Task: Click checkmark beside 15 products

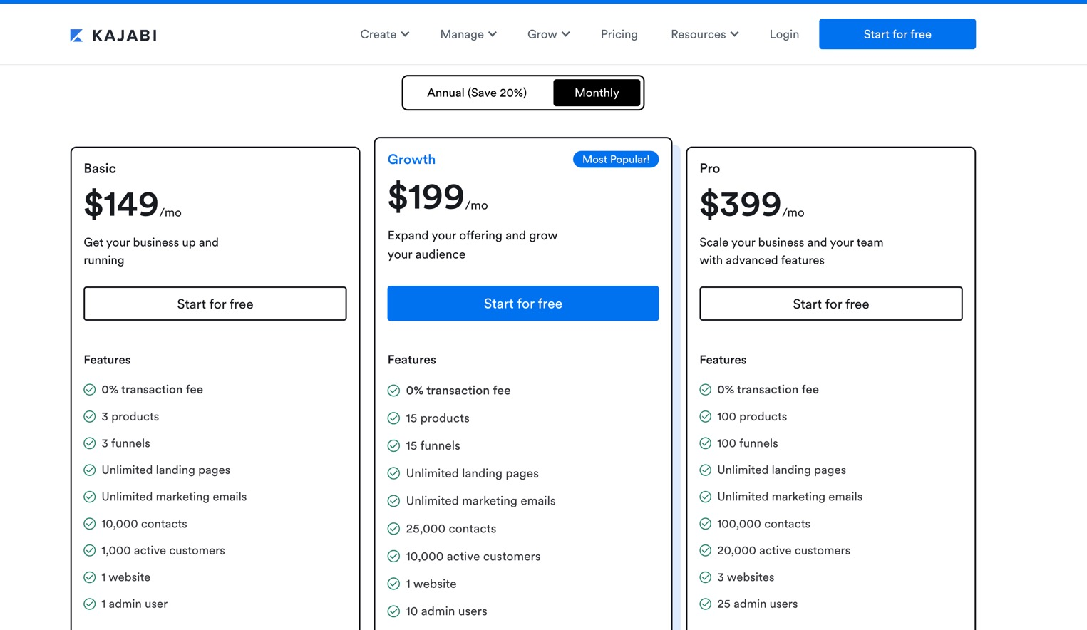Action: [x=393, y=418]
